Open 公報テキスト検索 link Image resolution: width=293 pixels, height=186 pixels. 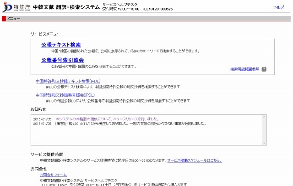point(61,45)
